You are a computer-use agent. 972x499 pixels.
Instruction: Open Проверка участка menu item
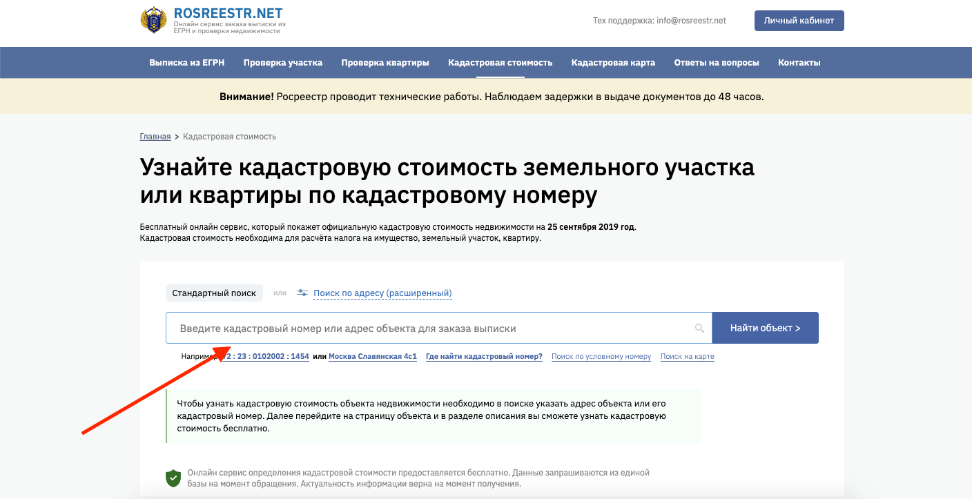282,63
